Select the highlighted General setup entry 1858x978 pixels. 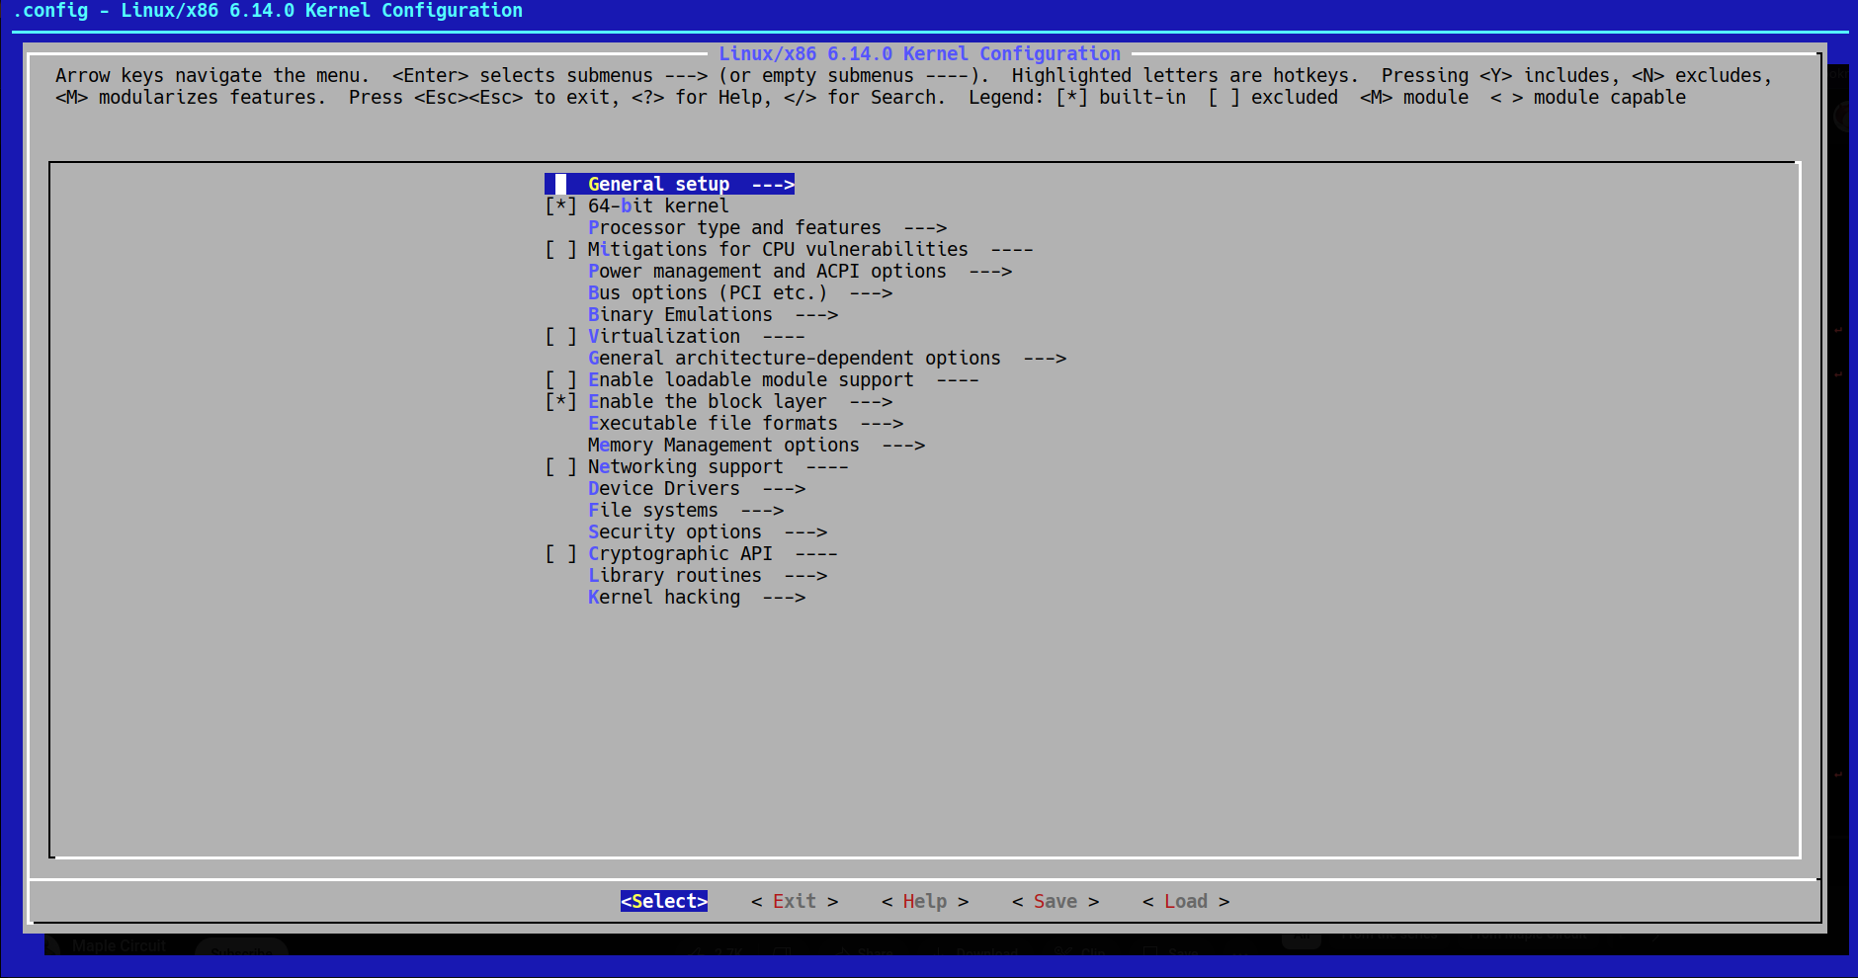[669, 184]
